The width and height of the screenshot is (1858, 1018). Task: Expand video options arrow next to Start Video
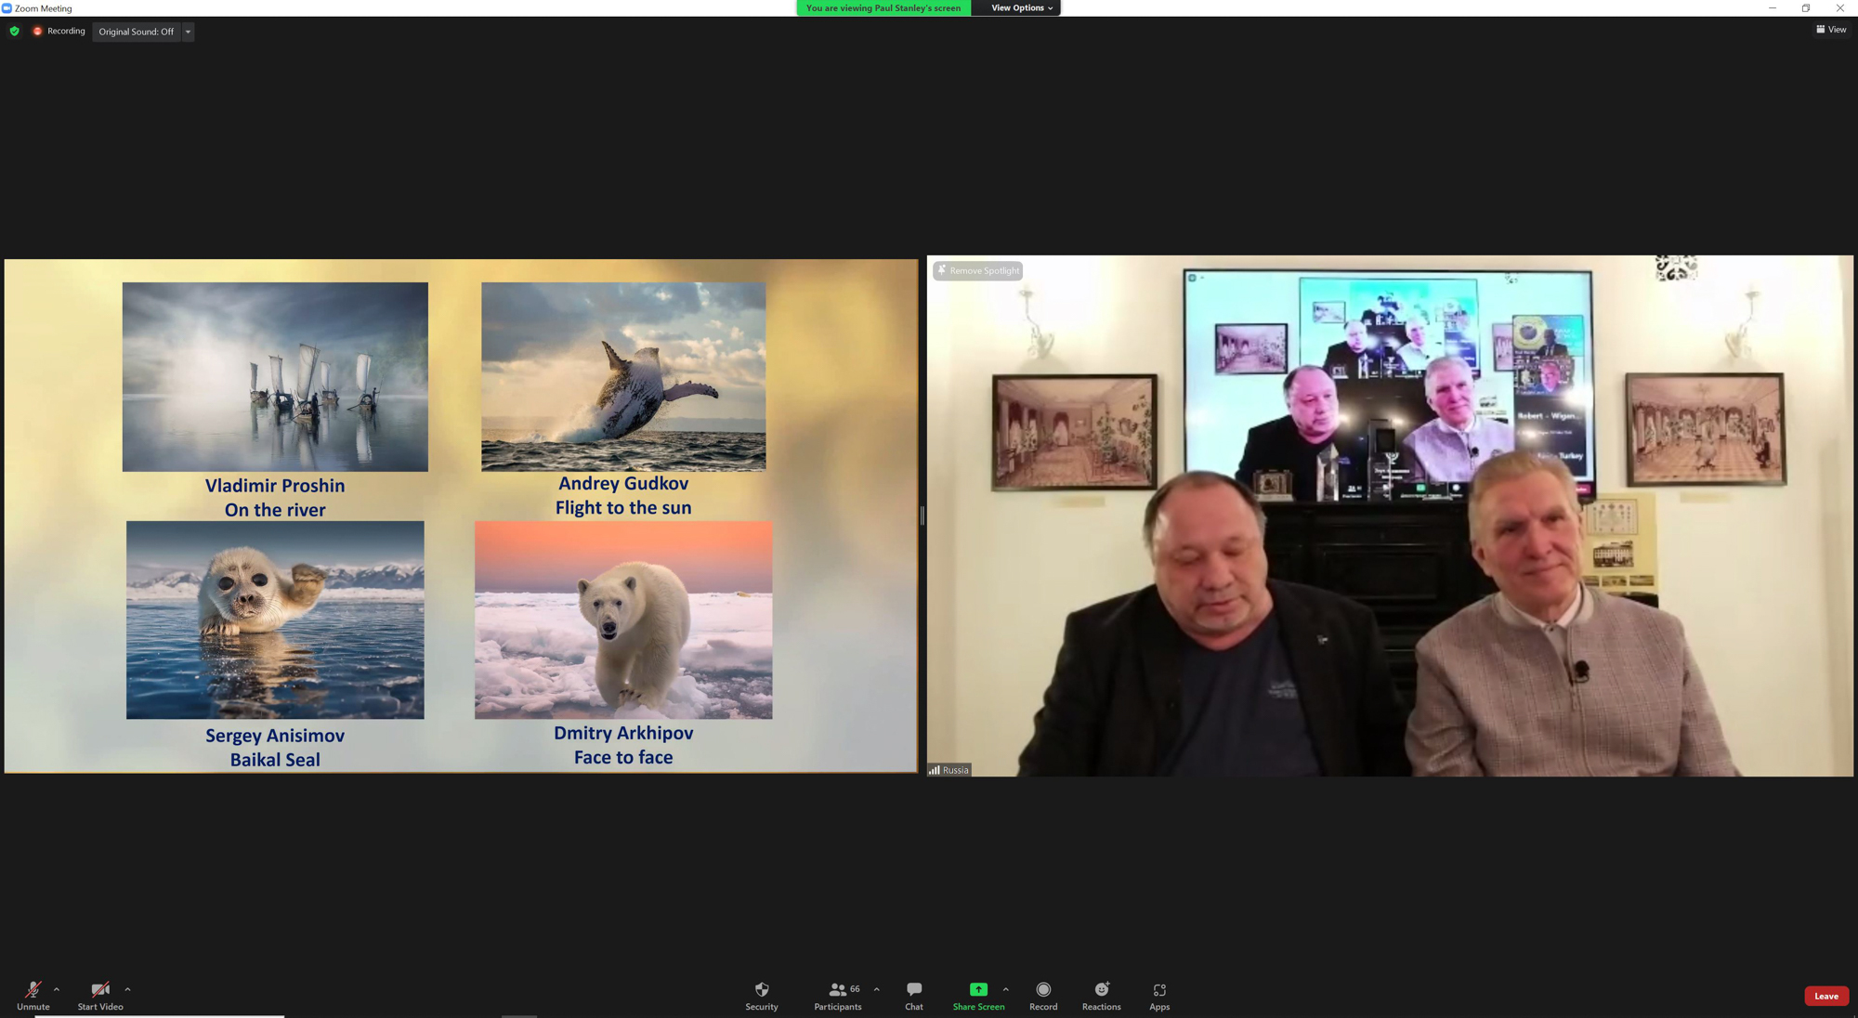[x=127, y=989]
